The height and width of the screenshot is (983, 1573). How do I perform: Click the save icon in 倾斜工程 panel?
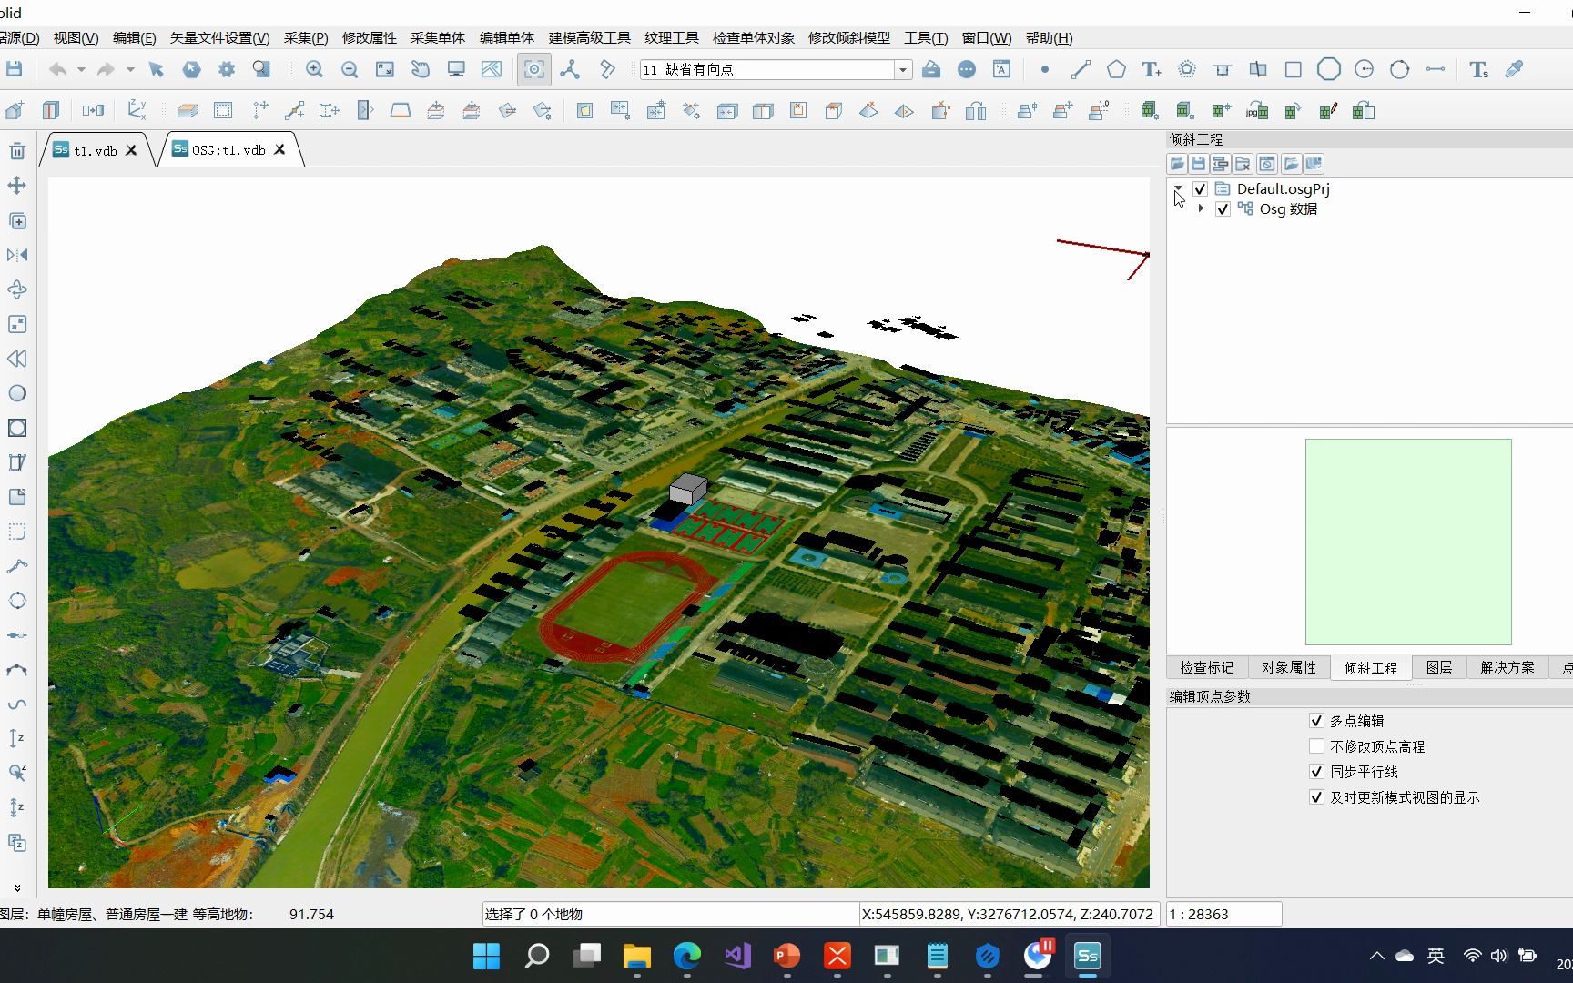pos(1199,164)
